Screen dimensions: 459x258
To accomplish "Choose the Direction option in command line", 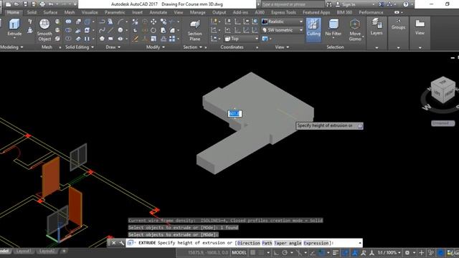I will tap(248, 243).
